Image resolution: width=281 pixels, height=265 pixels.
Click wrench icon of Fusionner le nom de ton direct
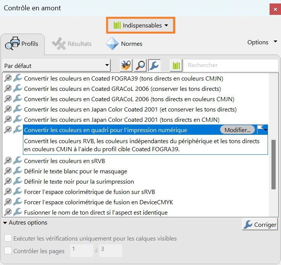click(x=18, y=212)
